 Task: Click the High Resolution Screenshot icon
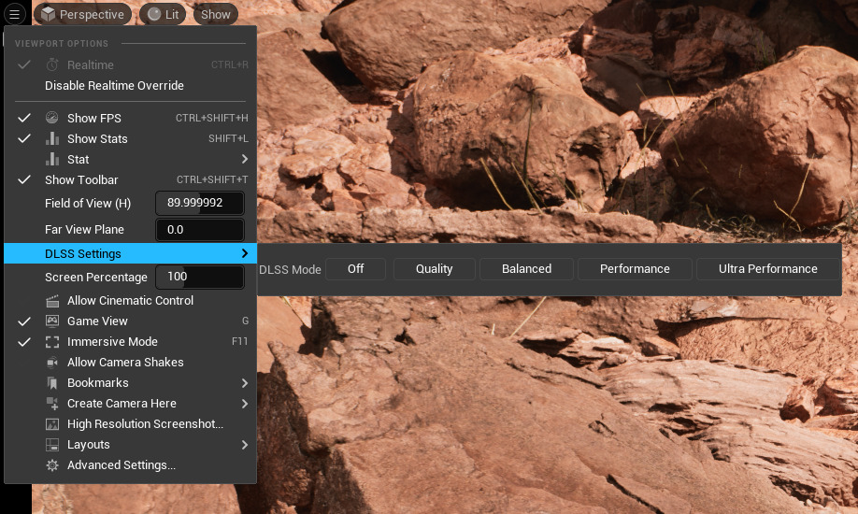(52, 423)
